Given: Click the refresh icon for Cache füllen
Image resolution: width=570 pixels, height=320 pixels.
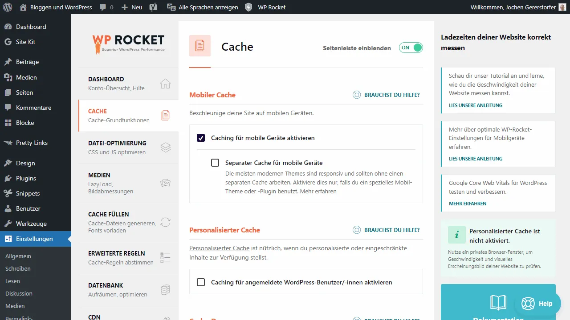Looking at the screenshot, I should point(165,222).
